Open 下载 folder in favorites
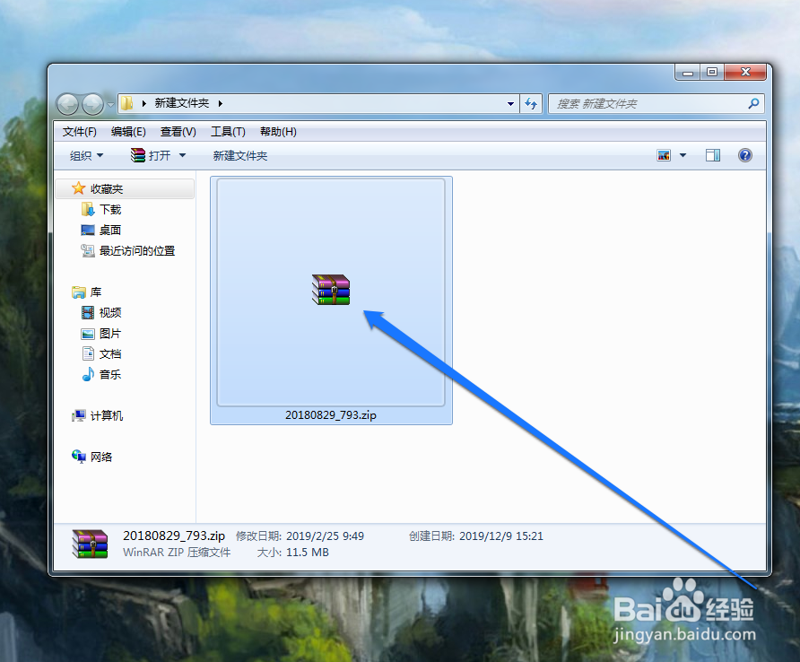This screenshot has height=662, width=800. click(110, 209)
